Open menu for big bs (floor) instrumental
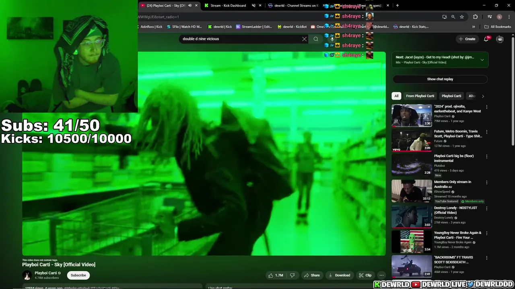Viewport: 515px width, 289px height. click(486, 157)
